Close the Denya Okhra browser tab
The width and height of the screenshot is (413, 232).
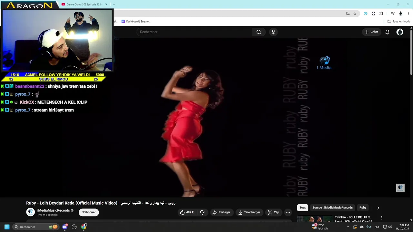tap(106, 5)
